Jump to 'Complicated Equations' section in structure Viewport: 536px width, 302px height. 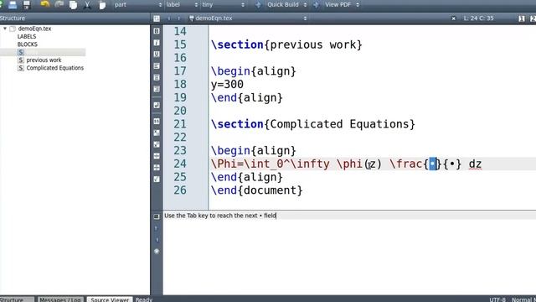pos(55,68)
